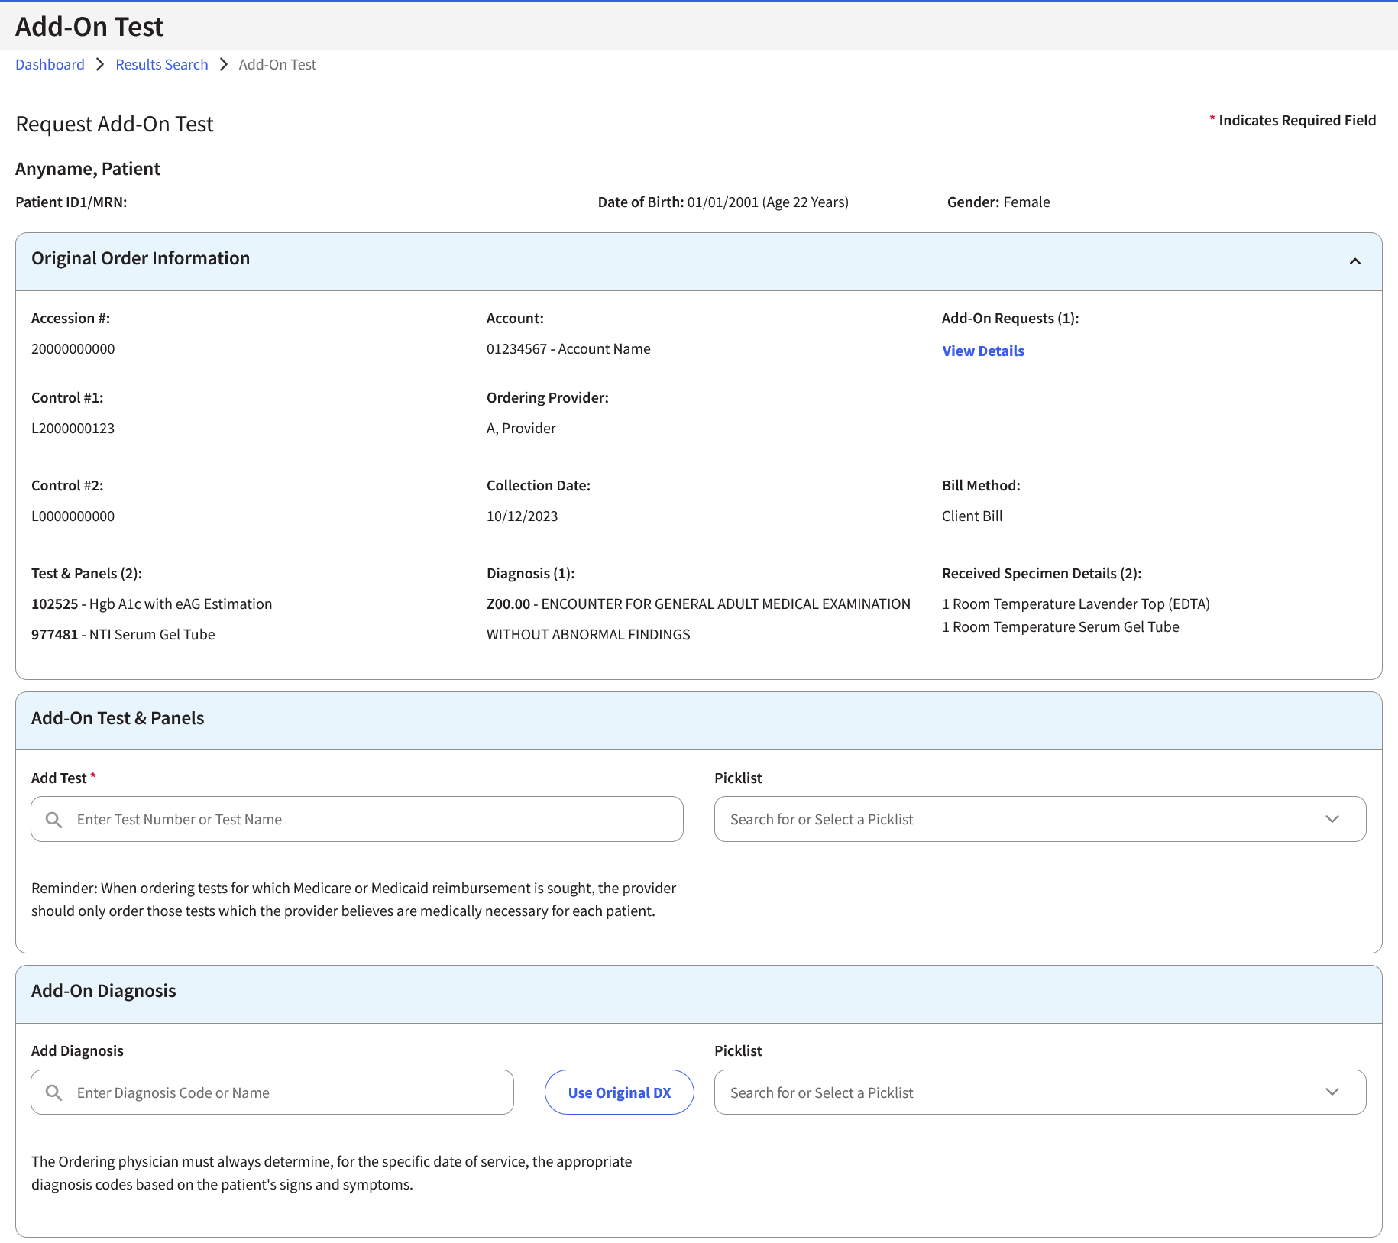Click the Ordering Provider name A, Provider

click(x=521, y=428)
